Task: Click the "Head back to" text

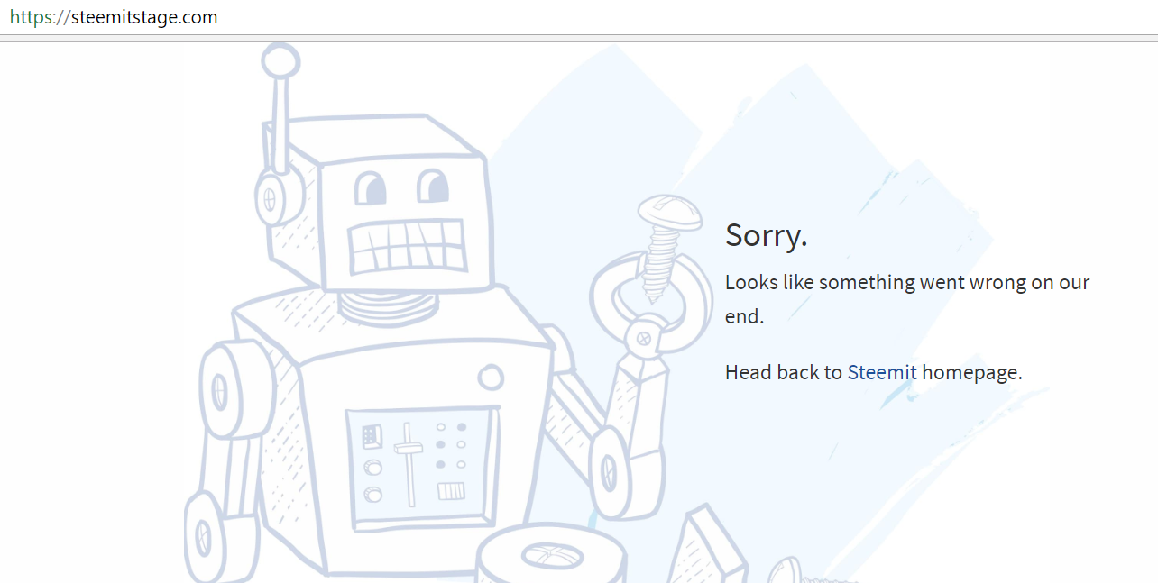Action: [784, 372]
